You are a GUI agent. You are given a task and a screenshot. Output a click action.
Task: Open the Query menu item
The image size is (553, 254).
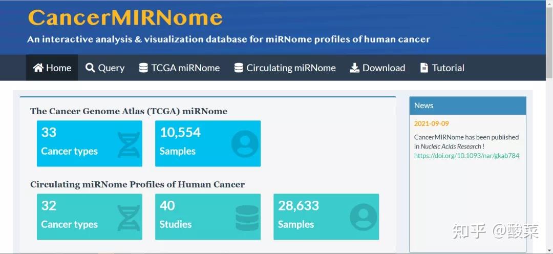tap(105, 68)
